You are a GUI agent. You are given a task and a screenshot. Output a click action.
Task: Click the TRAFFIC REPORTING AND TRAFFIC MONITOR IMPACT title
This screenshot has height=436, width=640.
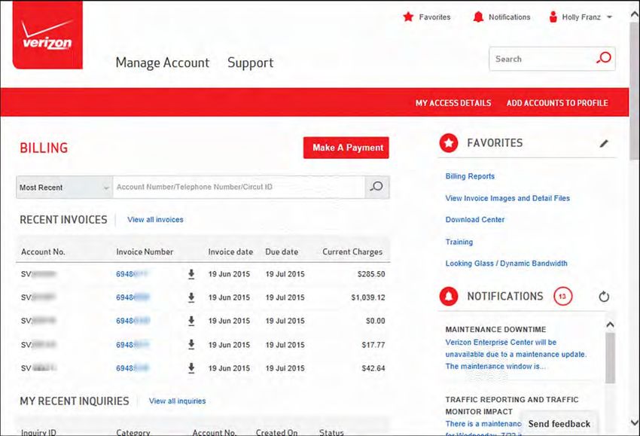tap(512, 405)
